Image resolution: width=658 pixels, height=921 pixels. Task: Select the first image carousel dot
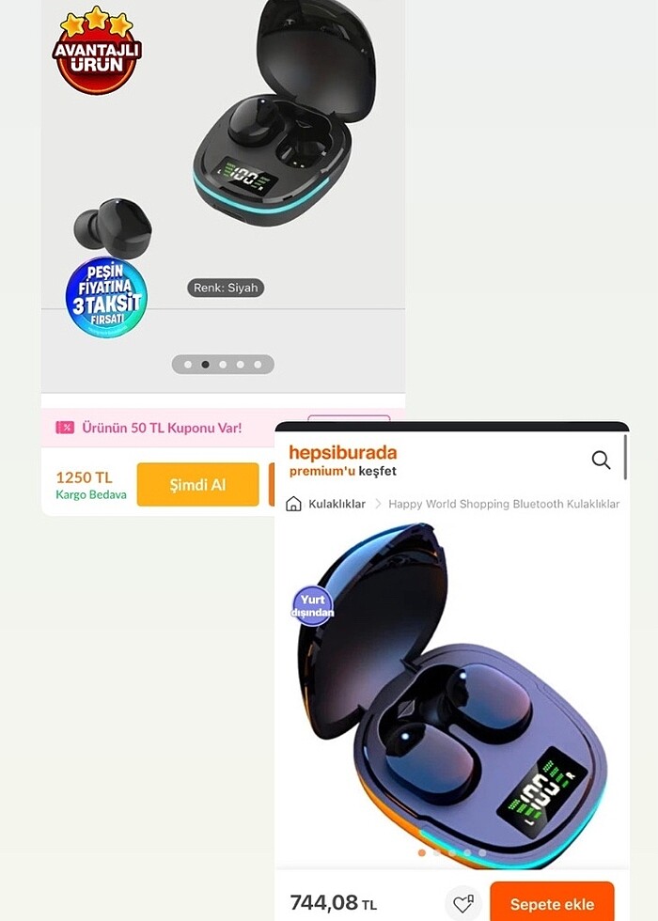[x=188, y=365]
